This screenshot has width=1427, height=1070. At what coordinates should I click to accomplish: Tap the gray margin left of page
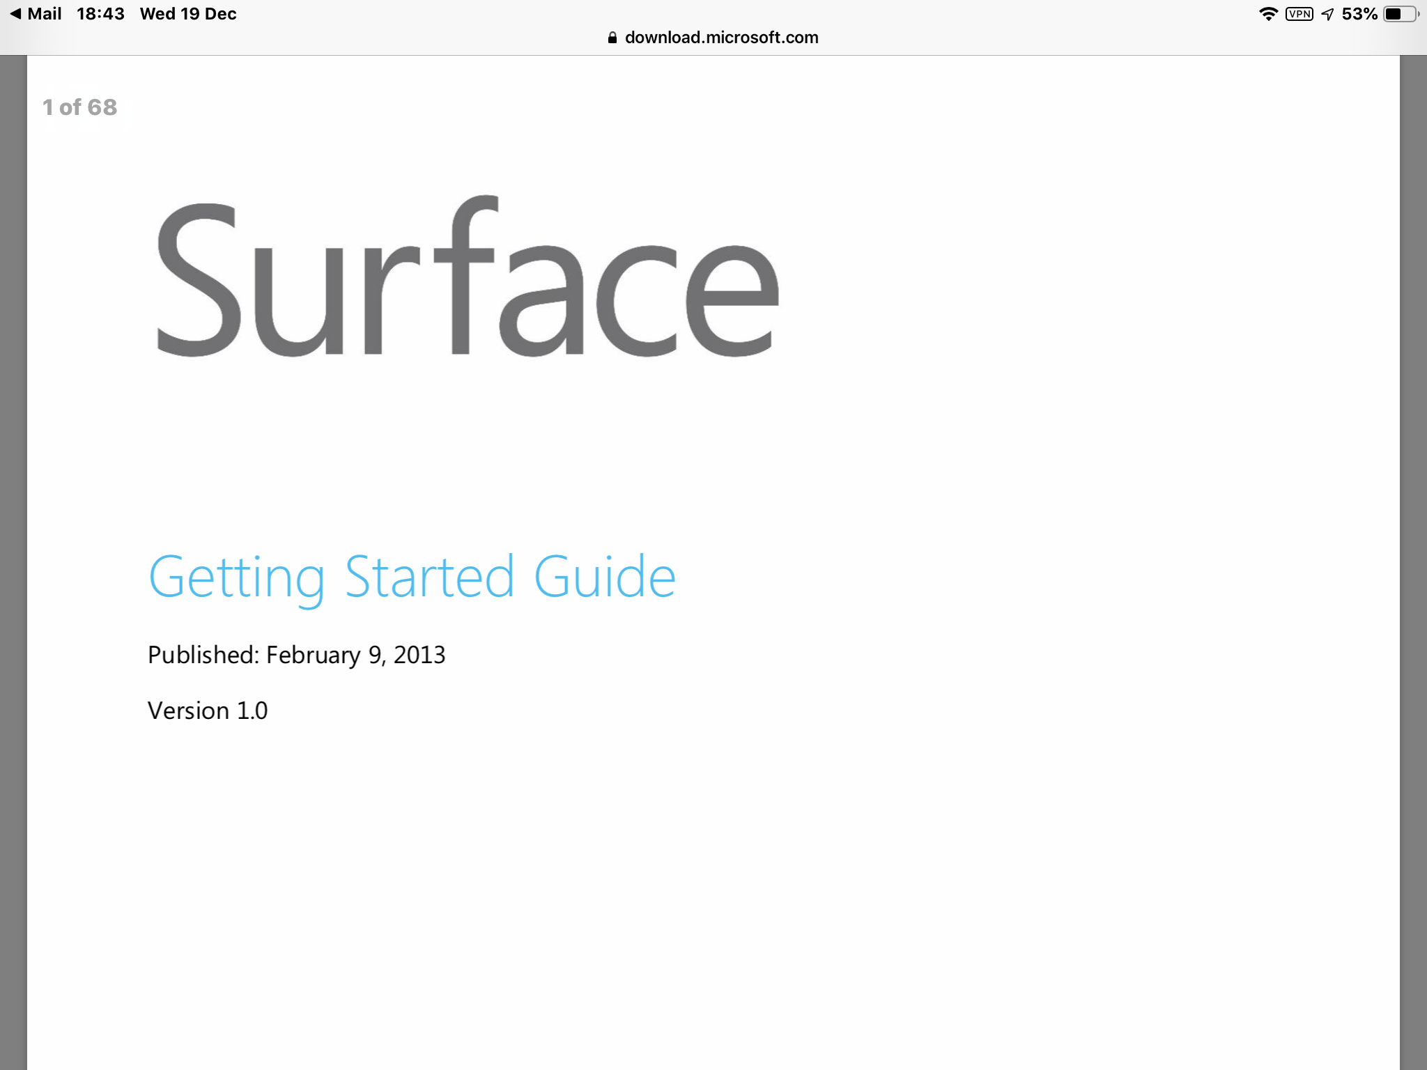[13, 557]
